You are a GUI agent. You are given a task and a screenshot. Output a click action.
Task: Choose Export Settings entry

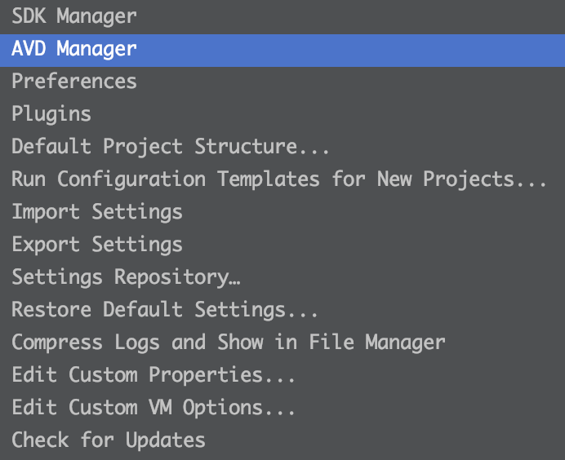point(282,245)
